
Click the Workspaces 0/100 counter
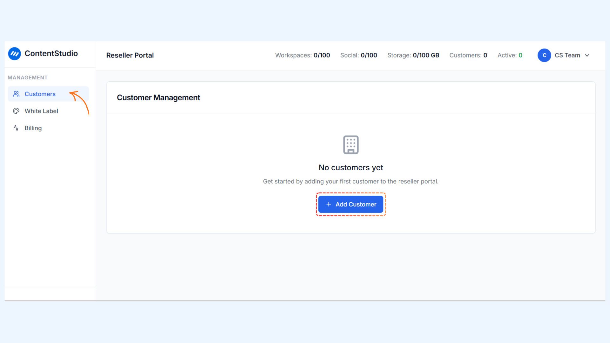click(x=302, y=55)
